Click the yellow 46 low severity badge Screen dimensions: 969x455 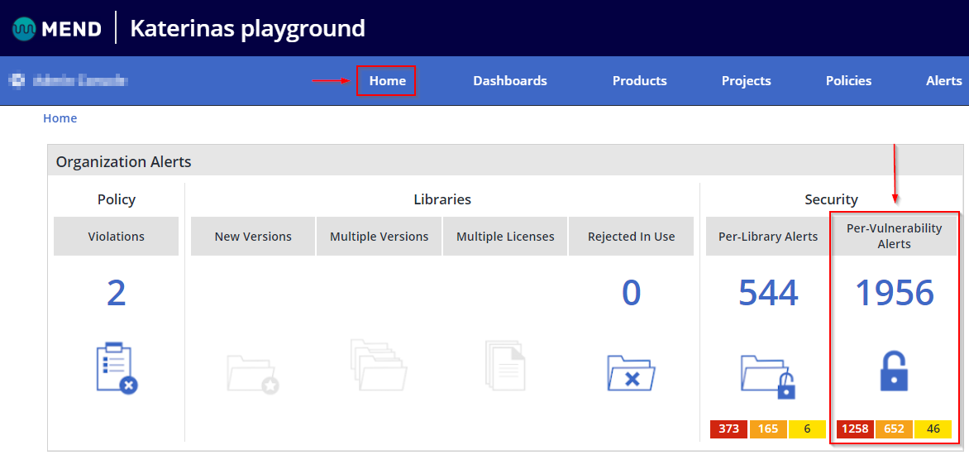933,429
